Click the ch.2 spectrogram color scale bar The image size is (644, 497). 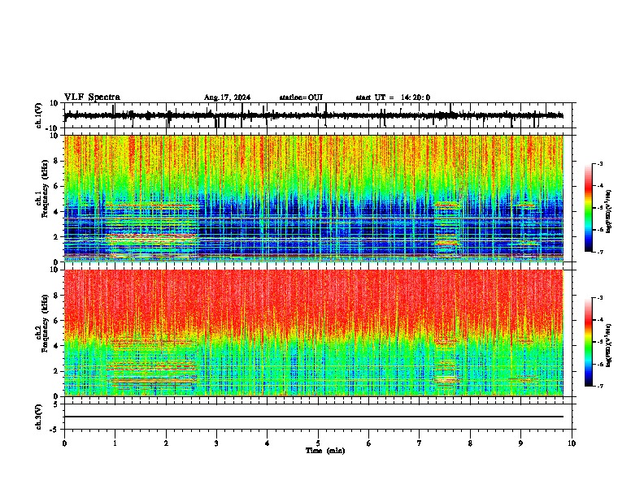[588, 342]
